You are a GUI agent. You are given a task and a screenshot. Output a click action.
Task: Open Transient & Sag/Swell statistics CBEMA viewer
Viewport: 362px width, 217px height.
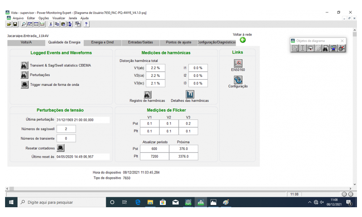(24, 66)
